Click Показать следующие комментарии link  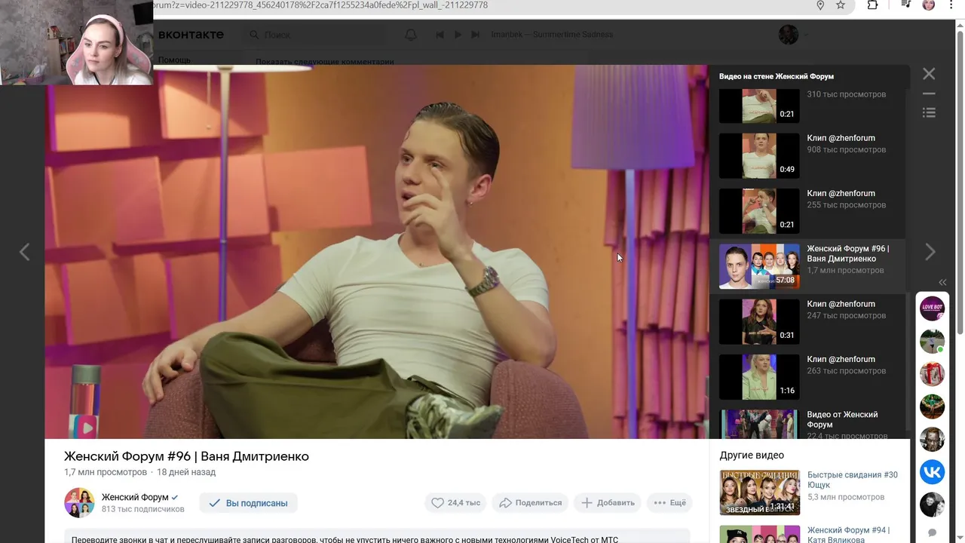[325, 62]
